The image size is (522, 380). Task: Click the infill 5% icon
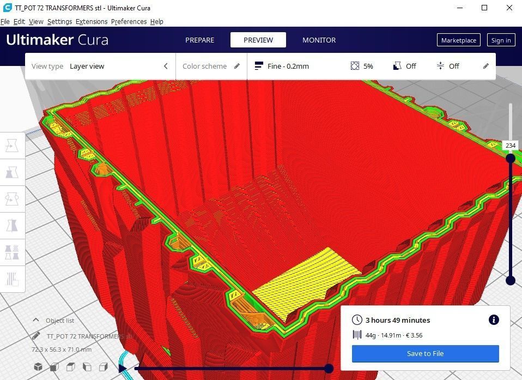tap(355, 66)
